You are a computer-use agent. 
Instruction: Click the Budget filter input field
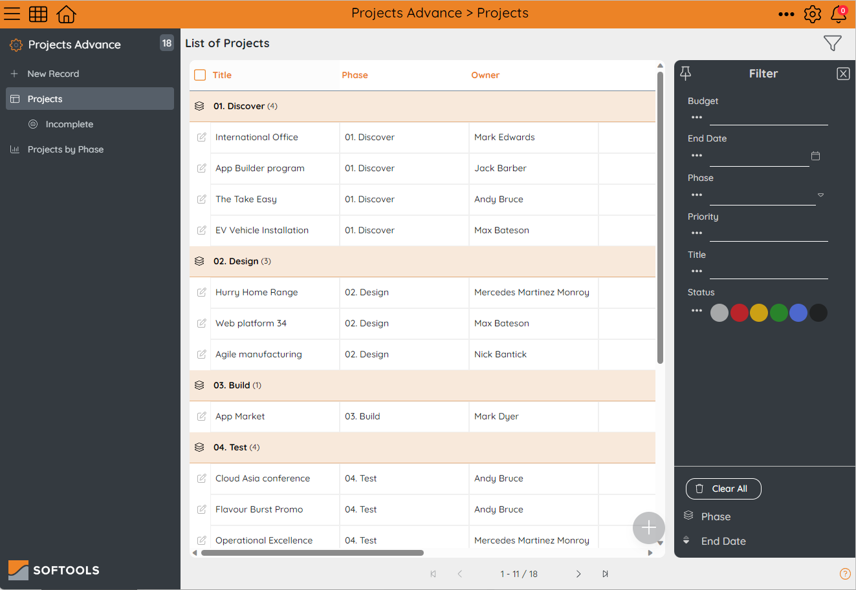[769, 118]
